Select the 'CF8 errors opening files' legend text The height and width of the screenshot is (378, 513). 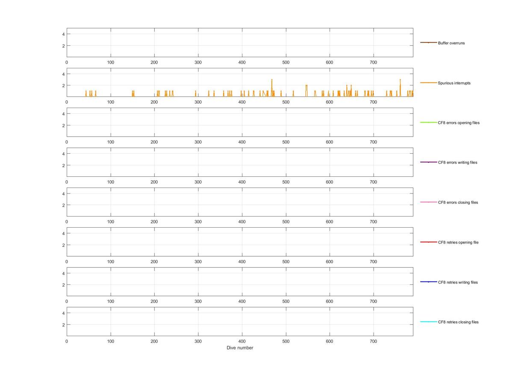(x=459, y=123)
